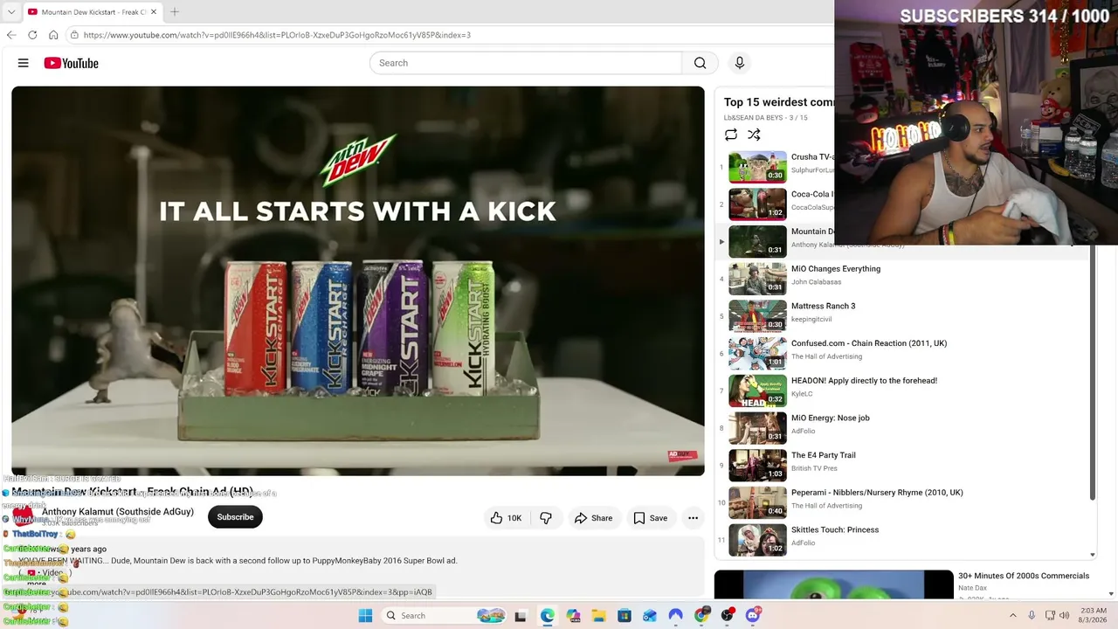Open the YouTube hamburger guide menu
The image size is (1118, 629).
click(x=24, y=63)
